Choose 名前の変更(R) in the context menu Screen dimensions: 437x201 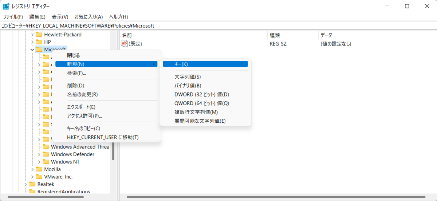click(106, 94)
